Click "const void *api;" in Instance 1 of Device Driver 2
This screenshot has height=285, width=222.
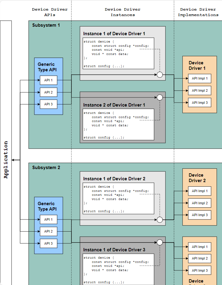(108, 195)
